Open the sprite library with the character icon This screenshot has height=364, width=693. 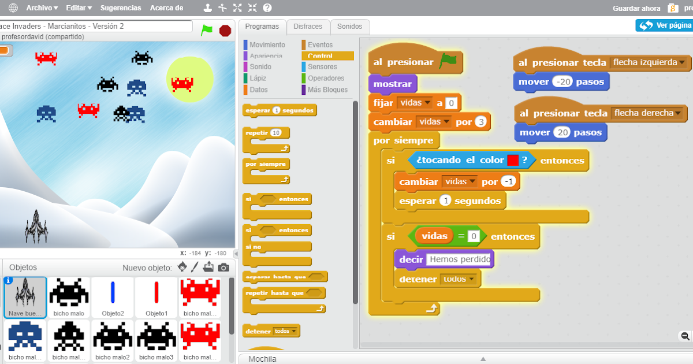pos(182,268)
